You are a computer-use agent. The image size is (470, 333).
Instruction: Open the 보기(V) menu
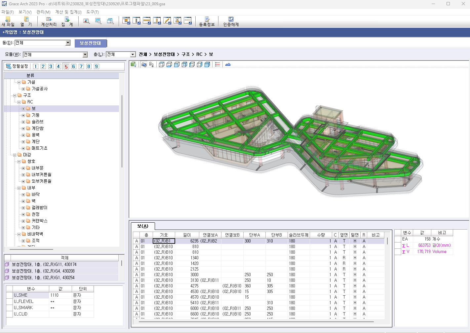click(25, 12)
